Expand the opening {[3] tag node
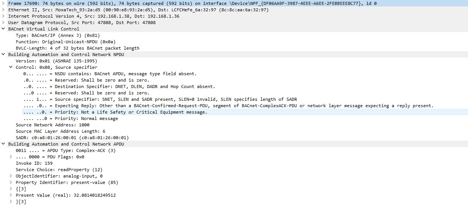This screenshot has width=468, height=211. [x=11, y=189]
